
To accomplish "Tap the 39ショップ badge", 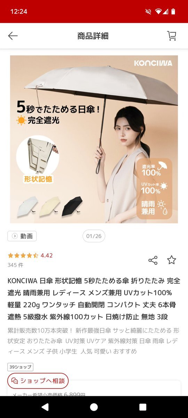I will (20, 367).
